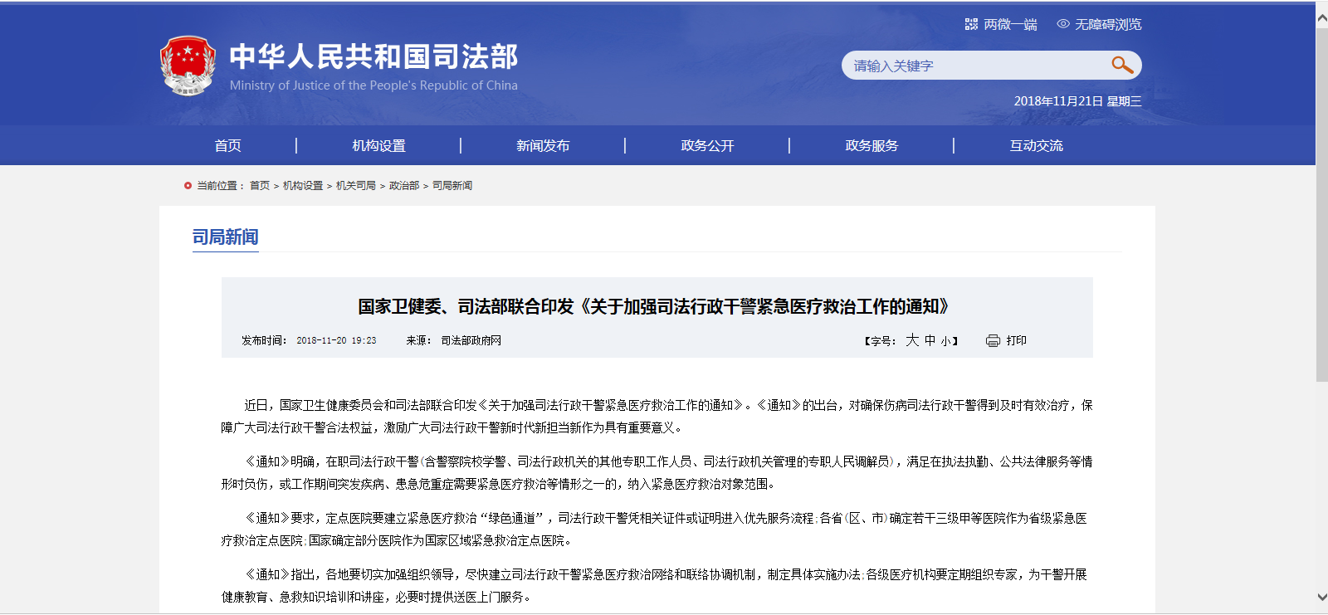Click the vertical scrollbar thumb
Image resolution: width=1328 pixels, height=615 pixels.
tap(1321, 205)
